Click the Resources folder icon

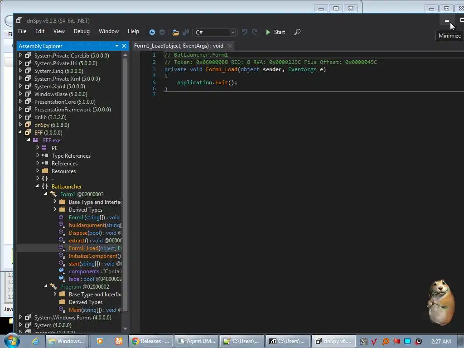coord(45,171)
